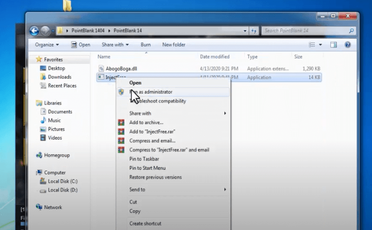Open the Videos library
Screen dimensions: 372x230
click(x=55, y=138)
